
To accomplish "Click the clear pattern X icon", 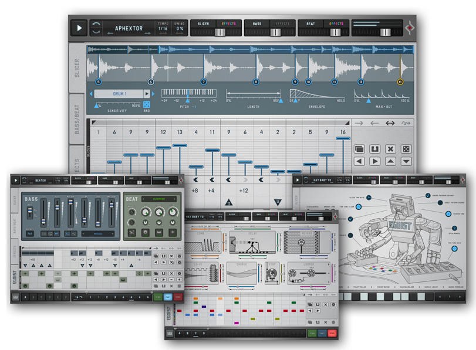I will [x=390, y=149].
